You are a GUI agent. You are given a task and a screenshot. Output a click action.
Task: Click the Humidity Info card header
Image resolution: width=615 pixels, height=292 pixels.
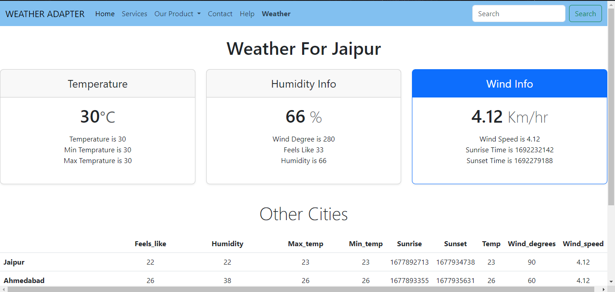[303, 84]
